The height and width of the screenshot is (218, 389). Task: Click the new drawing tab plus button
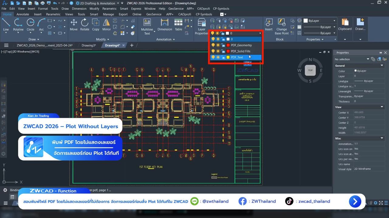pos(132,45)
